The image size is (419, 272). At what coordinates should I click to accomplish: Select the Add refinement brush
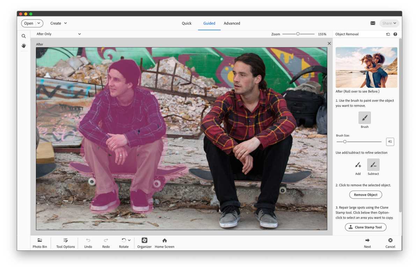[358, 165]
